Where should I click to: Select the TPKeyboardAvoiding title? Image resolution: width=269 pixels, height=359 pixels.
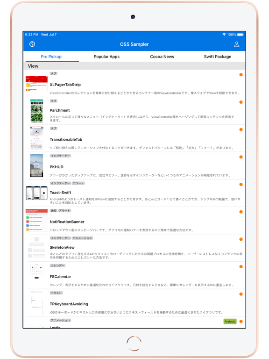tap(69, 304)
